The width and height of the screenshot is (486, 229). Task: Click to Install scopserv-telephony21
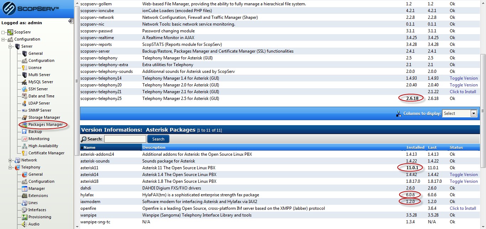tap(463, 92)
